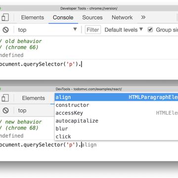Expand Default levels dropdown
This screenshot has width=178, height=178.
pos(124,30)
